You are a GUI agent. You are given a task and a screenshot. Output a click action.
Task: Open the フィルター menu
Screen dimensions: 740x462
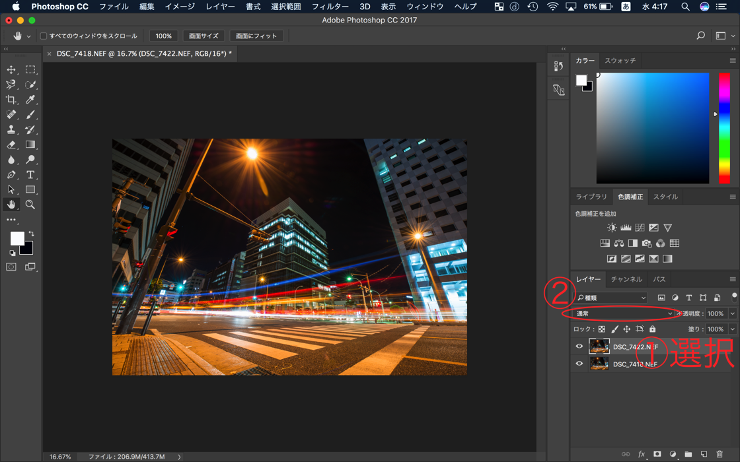point(330,7)
